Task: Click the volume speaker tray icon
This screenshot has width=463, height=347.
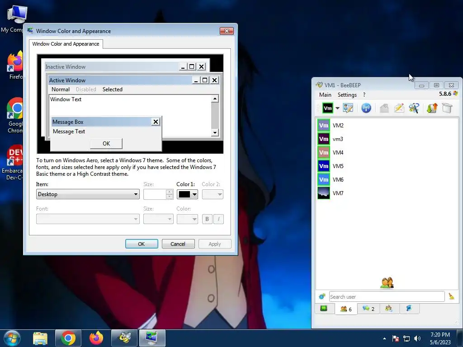Action: (417, 339)
